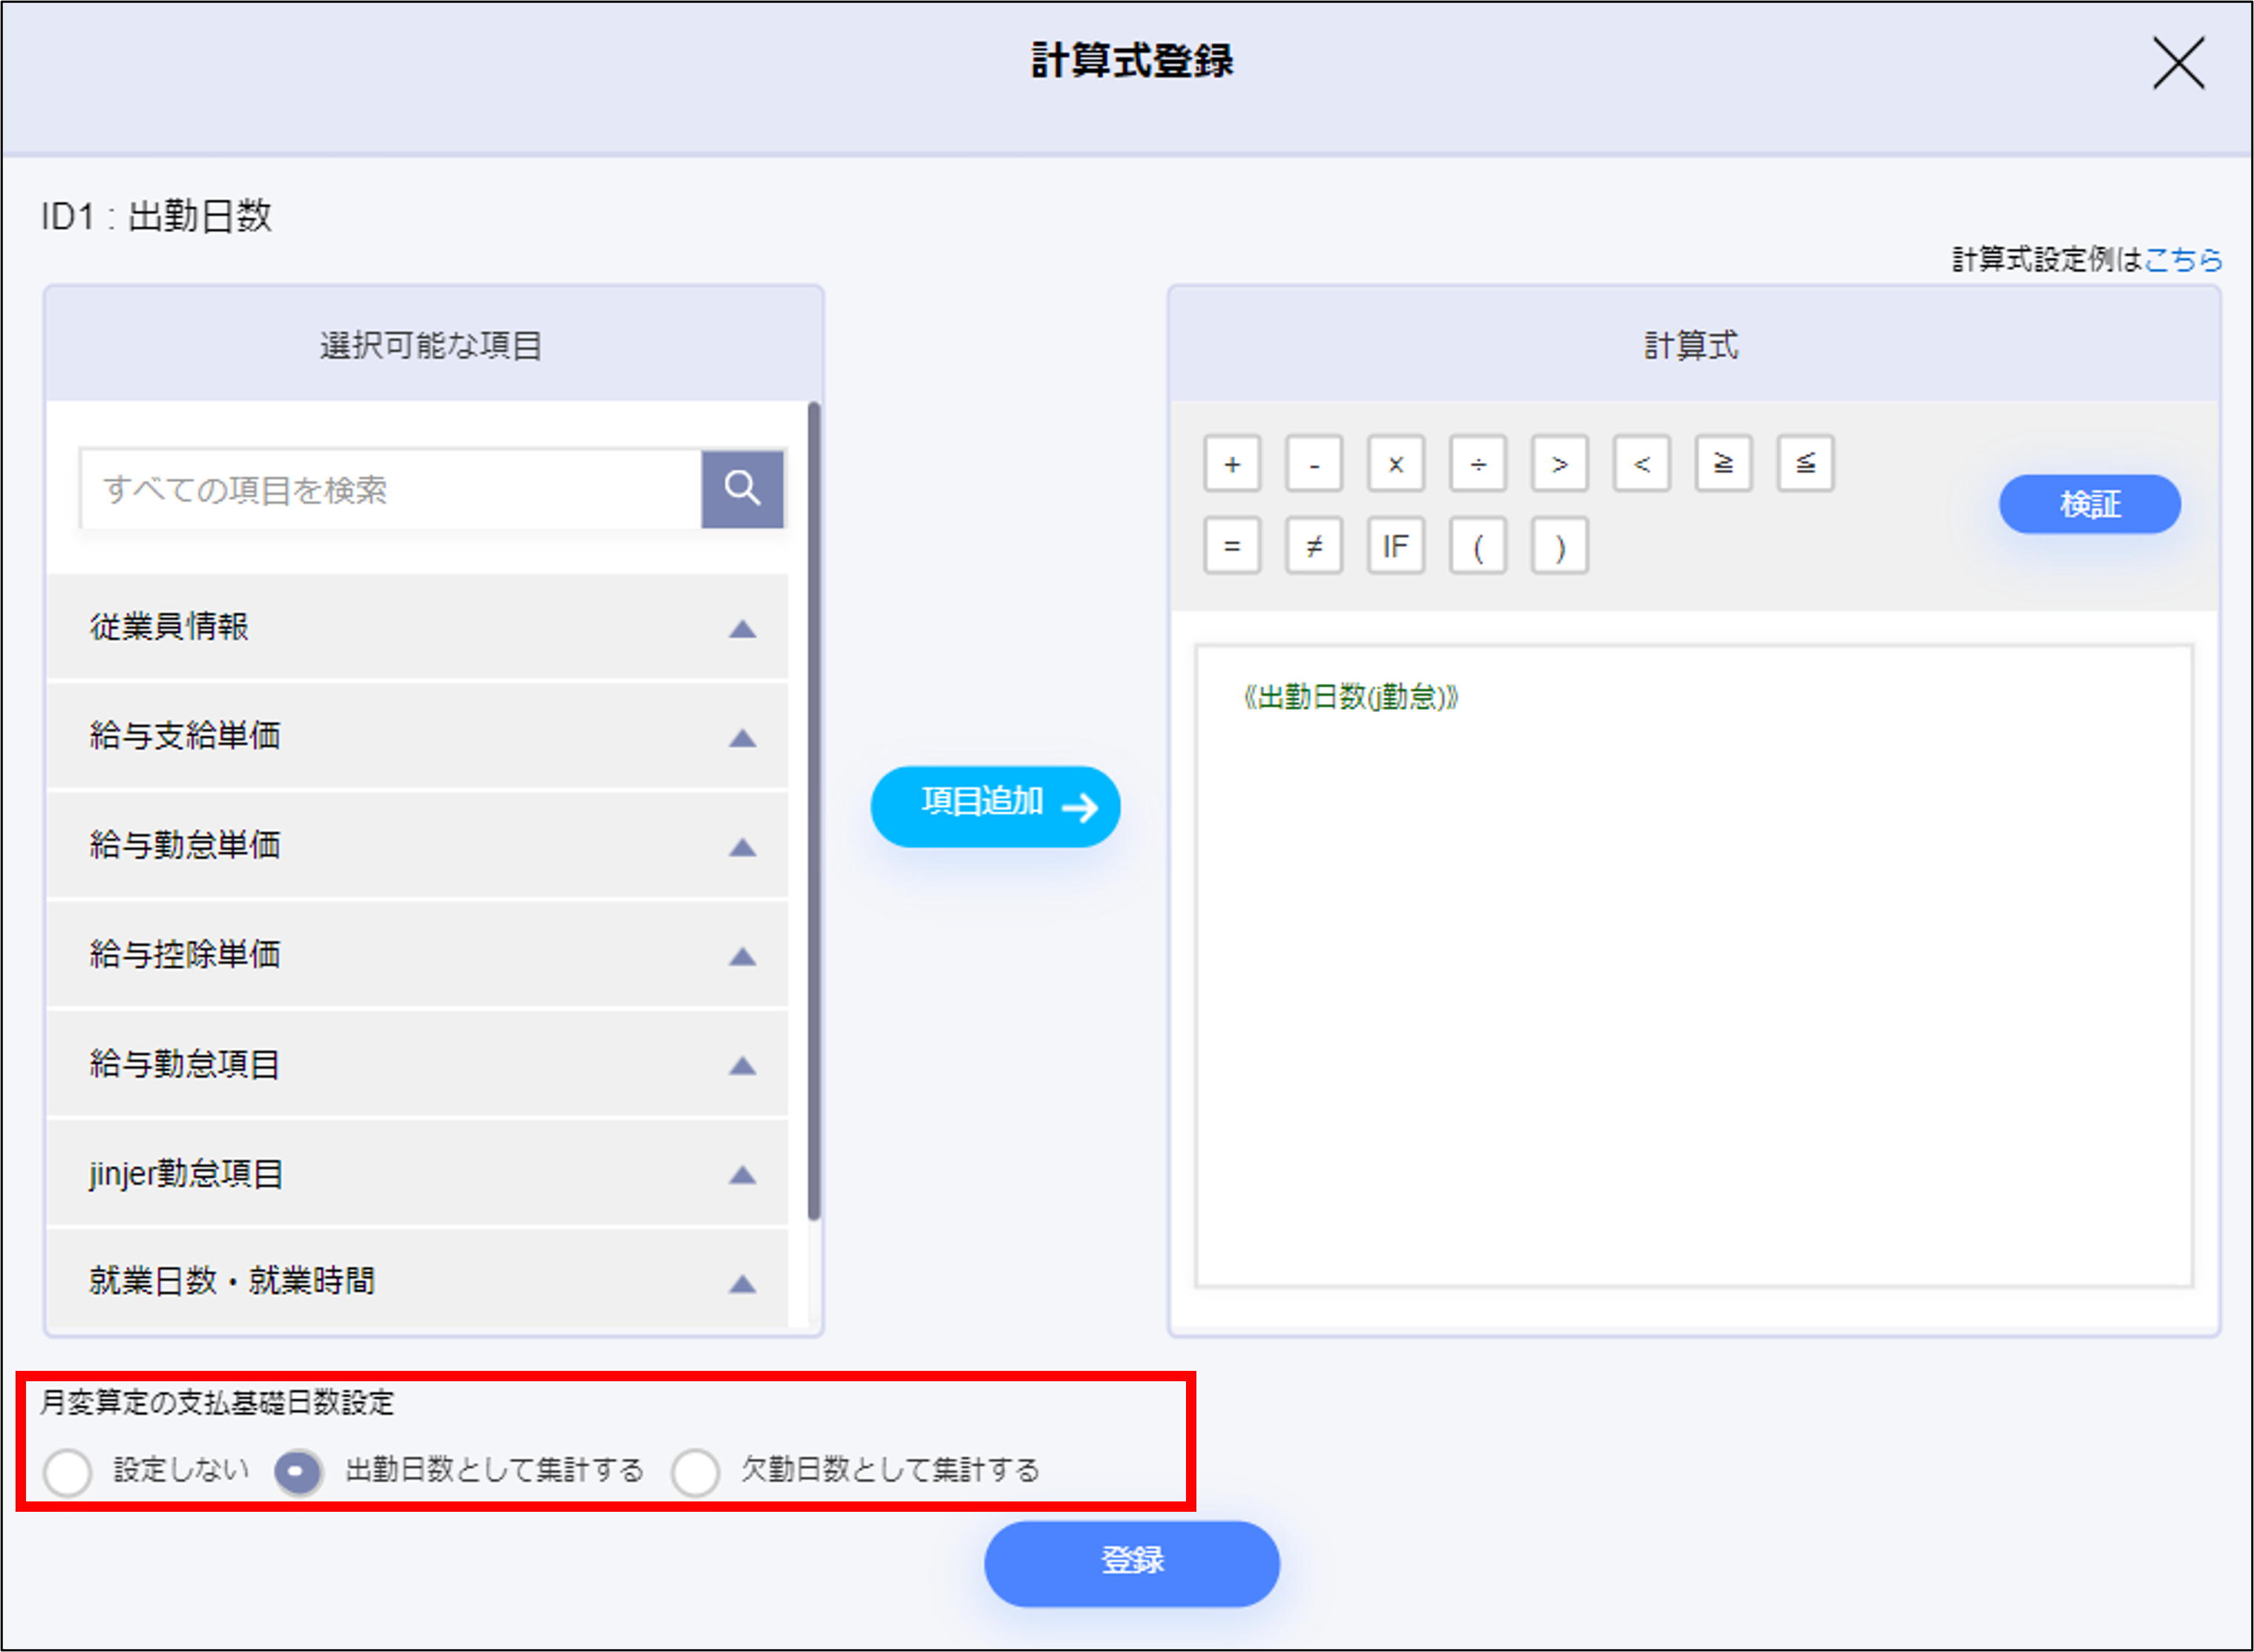Insert the division operator
This screenshot has height=1652, width=2254.
point(1478,464)
